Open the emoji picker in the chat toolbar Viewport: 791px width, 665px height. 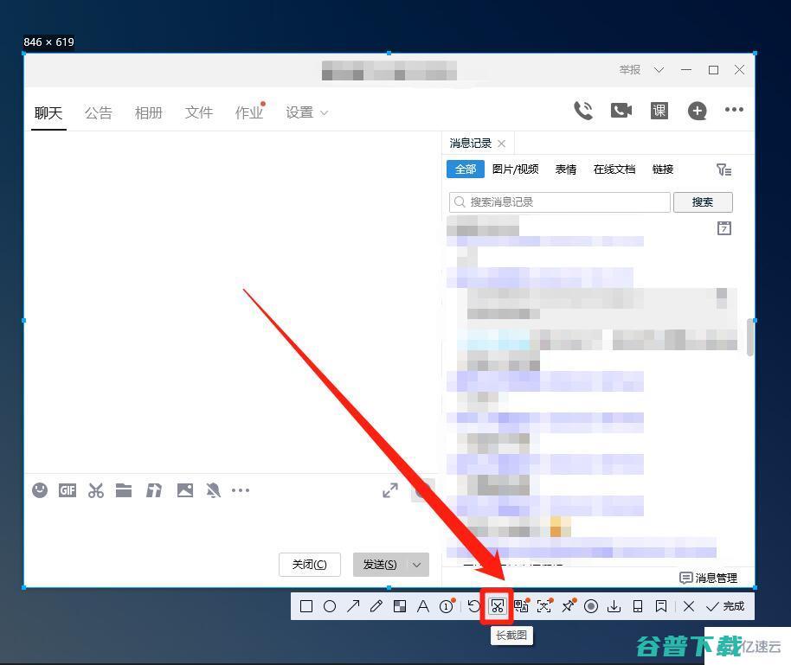pyautogui.click(x=40, y=490)
